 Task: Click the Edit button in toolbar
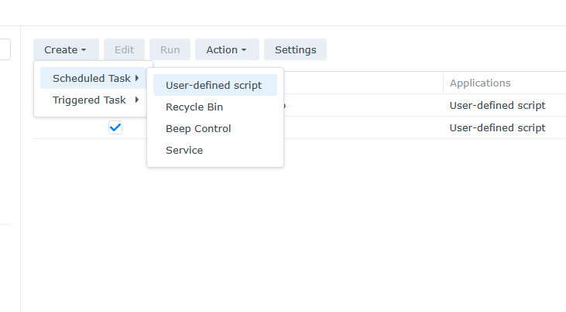(x=124, y=49)
